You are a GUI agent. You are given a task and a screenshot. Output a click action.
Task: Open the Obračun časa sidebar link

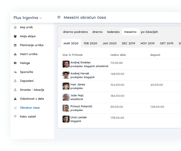[30, 108]
